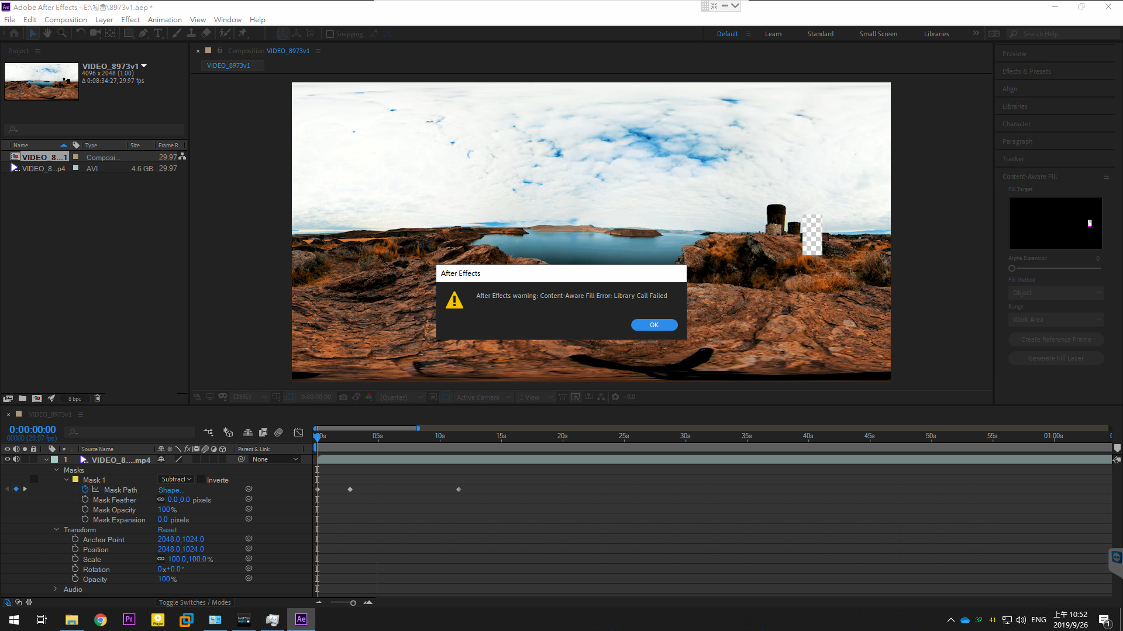Click Reset for Transform
The width and height of the screenshot is (1123, 631).
pos(167,530)
